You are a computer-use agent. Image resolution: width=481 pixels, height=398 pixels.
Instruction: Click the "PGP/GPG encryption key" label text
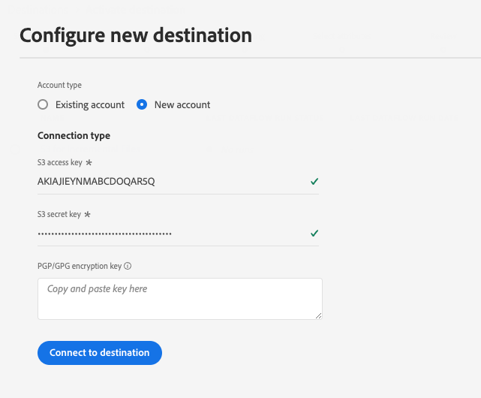pyautogui.click(x=80, y=266)
